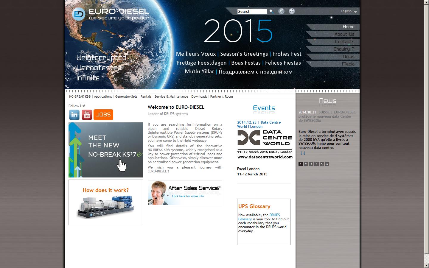
Task: Click the compass icon next to the globe
Action: click(292, 11)
